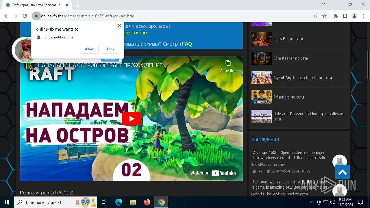Image resolution: width=370 pixels, height=208 pixels.
Task: Allow notifications from online-fix.me
Action: [x=89, y=49]
